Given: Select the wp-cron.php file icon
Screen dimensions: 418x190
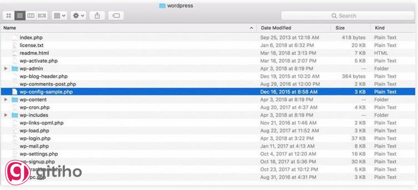Looking at the screenshot, I should [15, 107].
